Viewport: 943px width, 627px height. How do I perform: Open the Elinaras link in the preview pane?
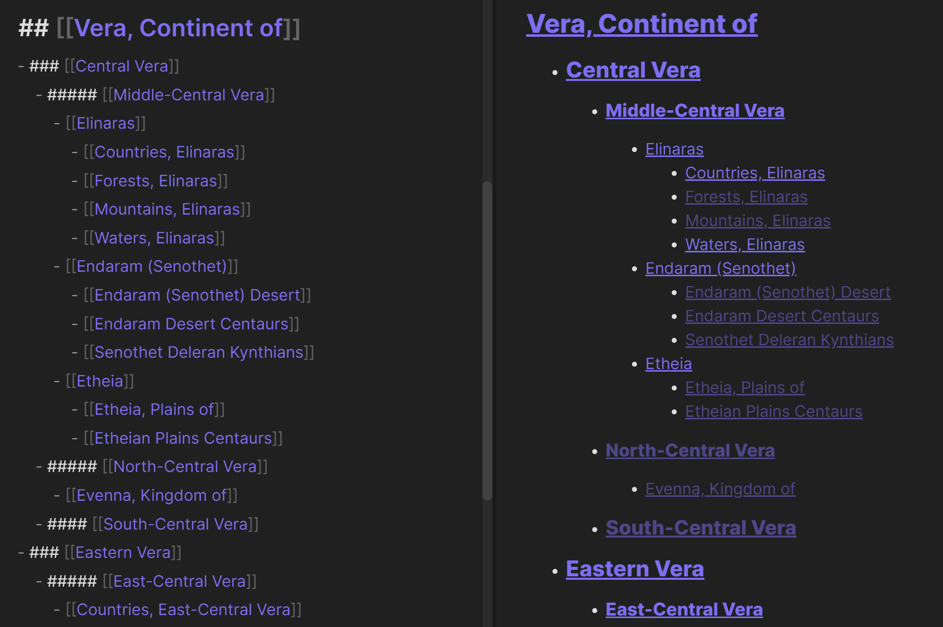tap(674, 149)
